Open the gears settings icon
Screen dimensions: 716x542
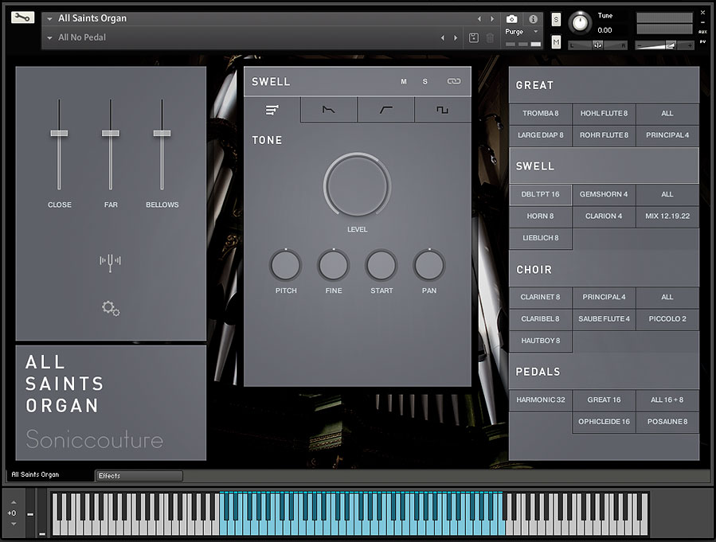(111, 308)
